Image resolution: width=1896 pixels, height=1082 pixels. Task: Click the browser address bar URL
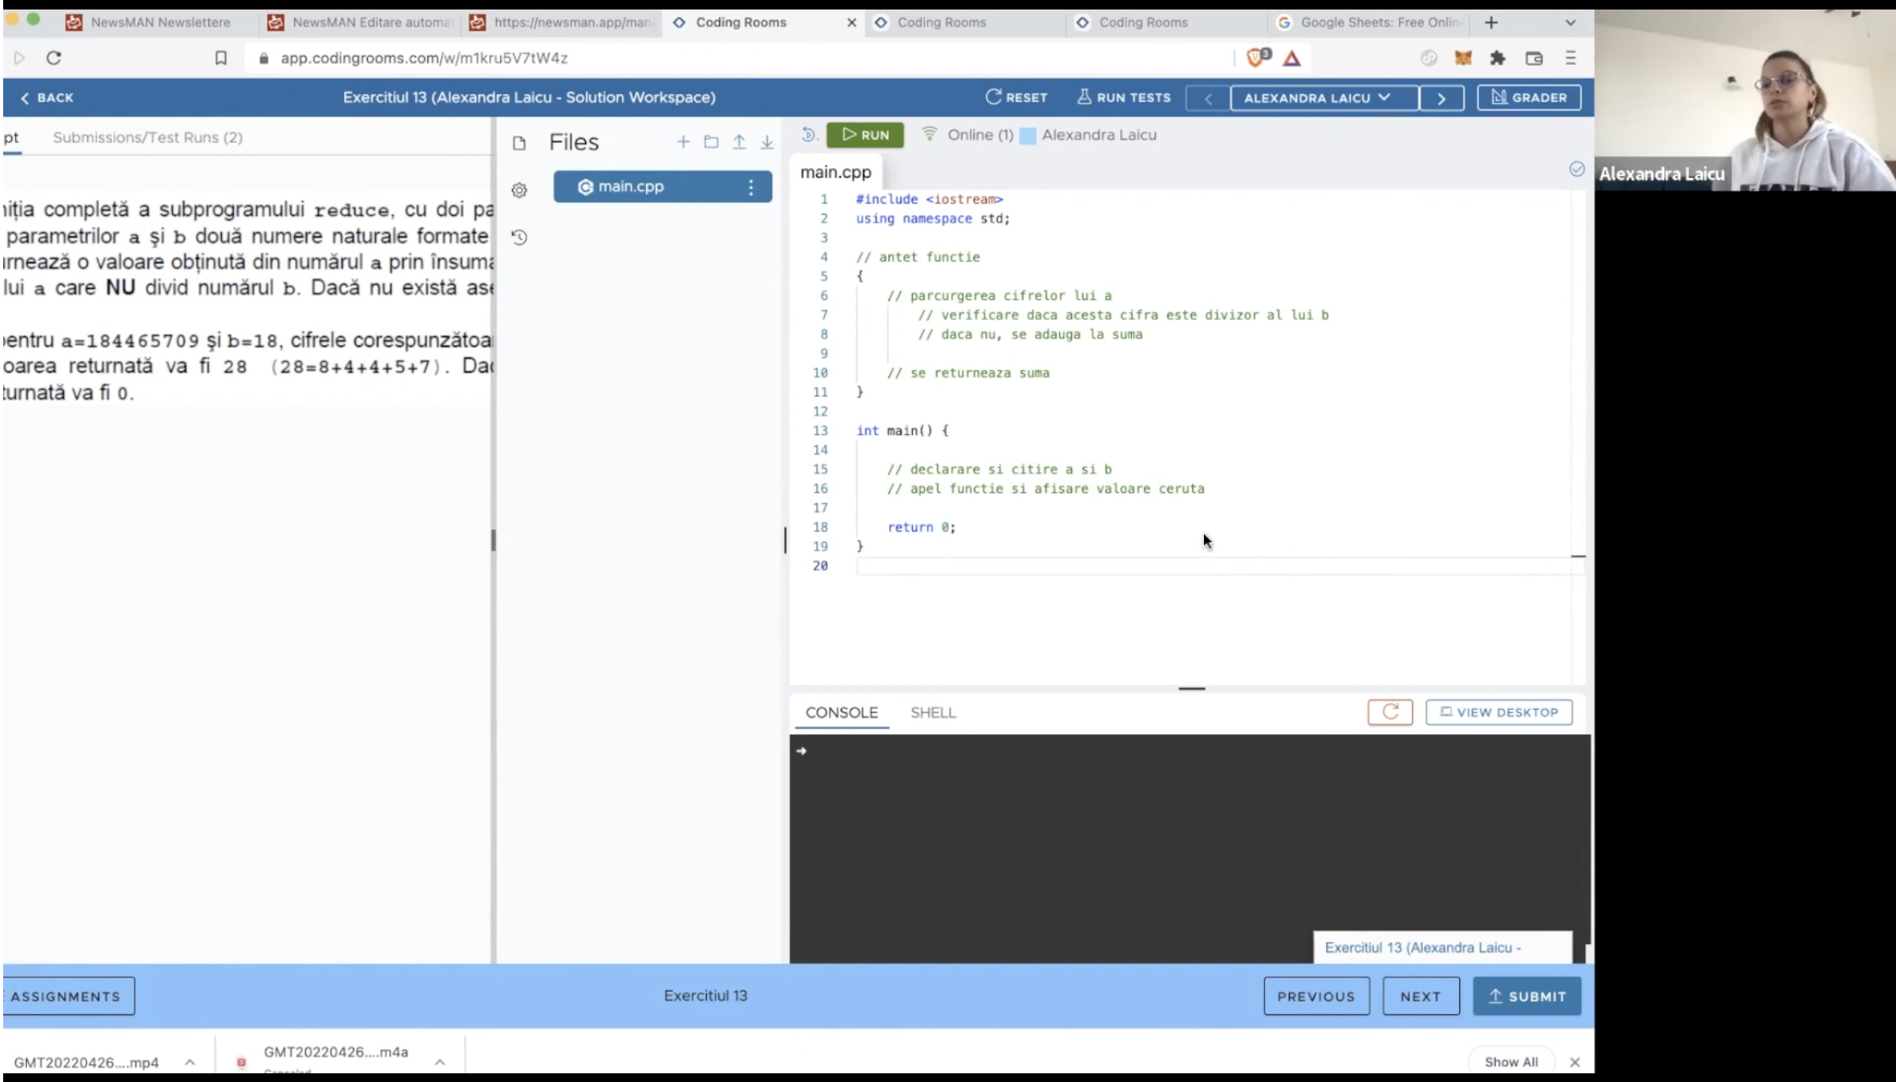click(x=424, y=58)
